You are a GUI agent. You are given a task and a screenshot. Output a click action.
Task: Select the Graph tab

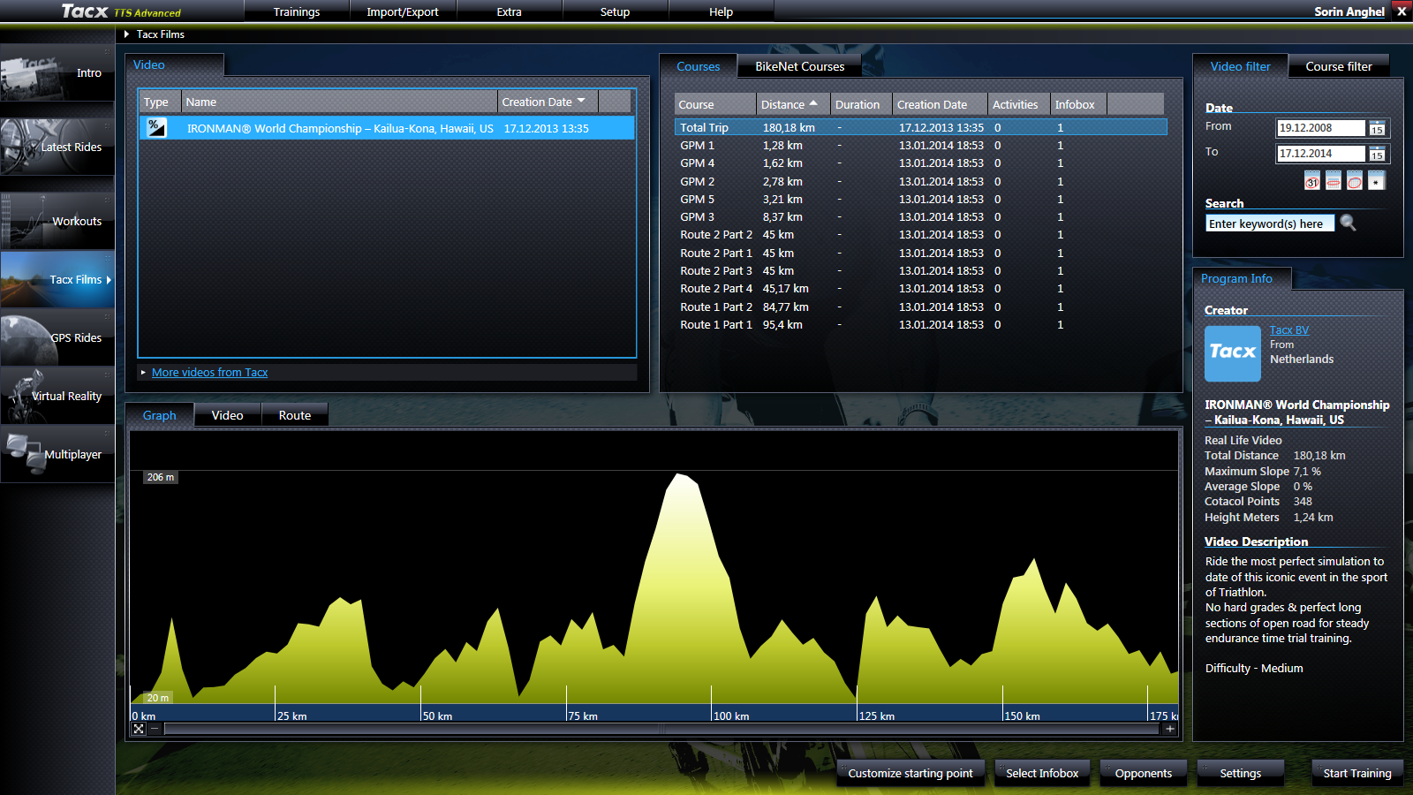coord(160,415)
